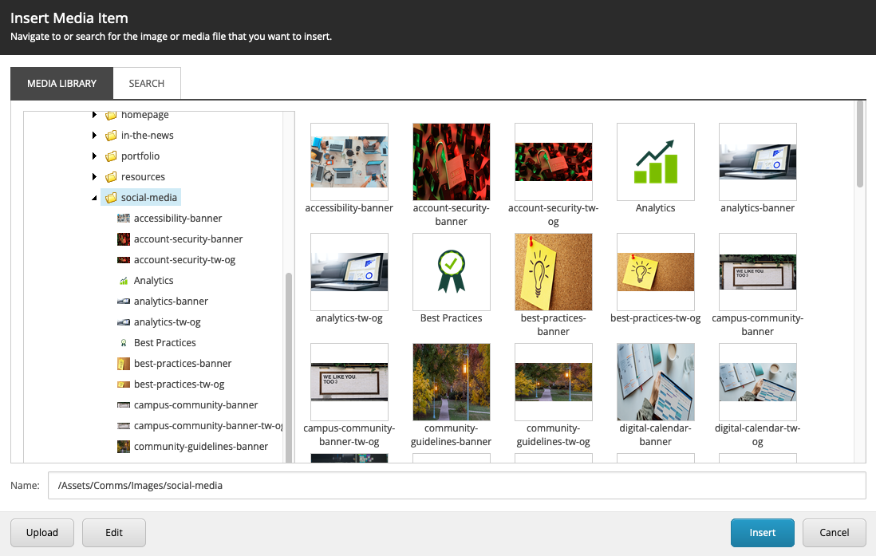Click the best-practices-banner icon
The image size is (876, 556).
coord(124,363)
